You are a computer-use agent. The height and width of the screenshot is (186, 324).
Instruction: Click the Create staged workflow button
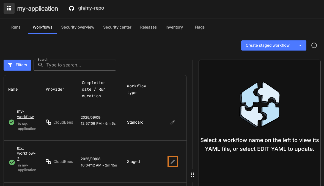(x=267, y=45)
